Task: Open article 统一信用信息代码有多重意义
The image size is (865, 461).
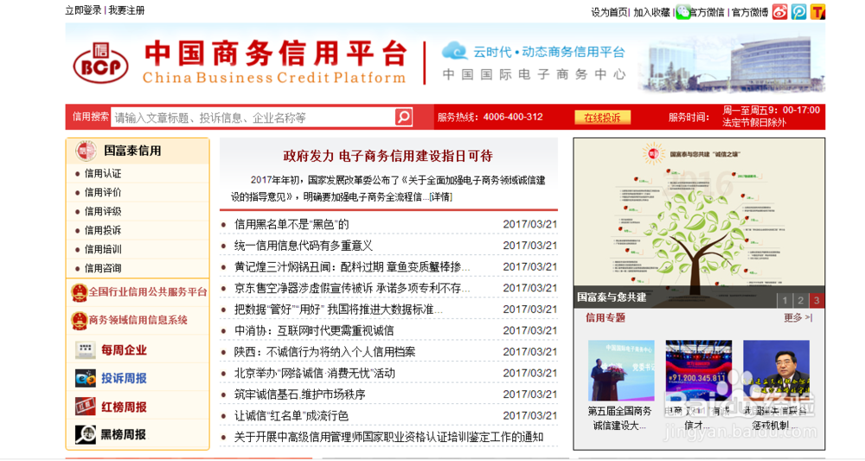Action: (x=304, y=246)
